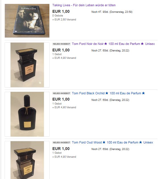Click 1 Gebot under Noir de Noir
158x179 pixels.
coord(57,54)
